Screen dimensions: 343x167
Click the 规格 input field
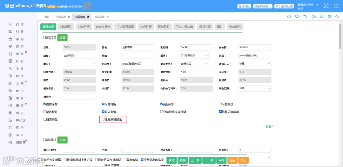(138, 55)
